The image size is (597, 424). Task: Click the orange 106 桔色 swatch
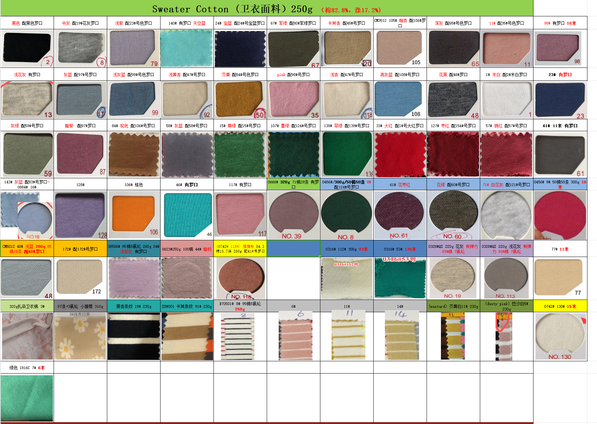coord(133,215)
